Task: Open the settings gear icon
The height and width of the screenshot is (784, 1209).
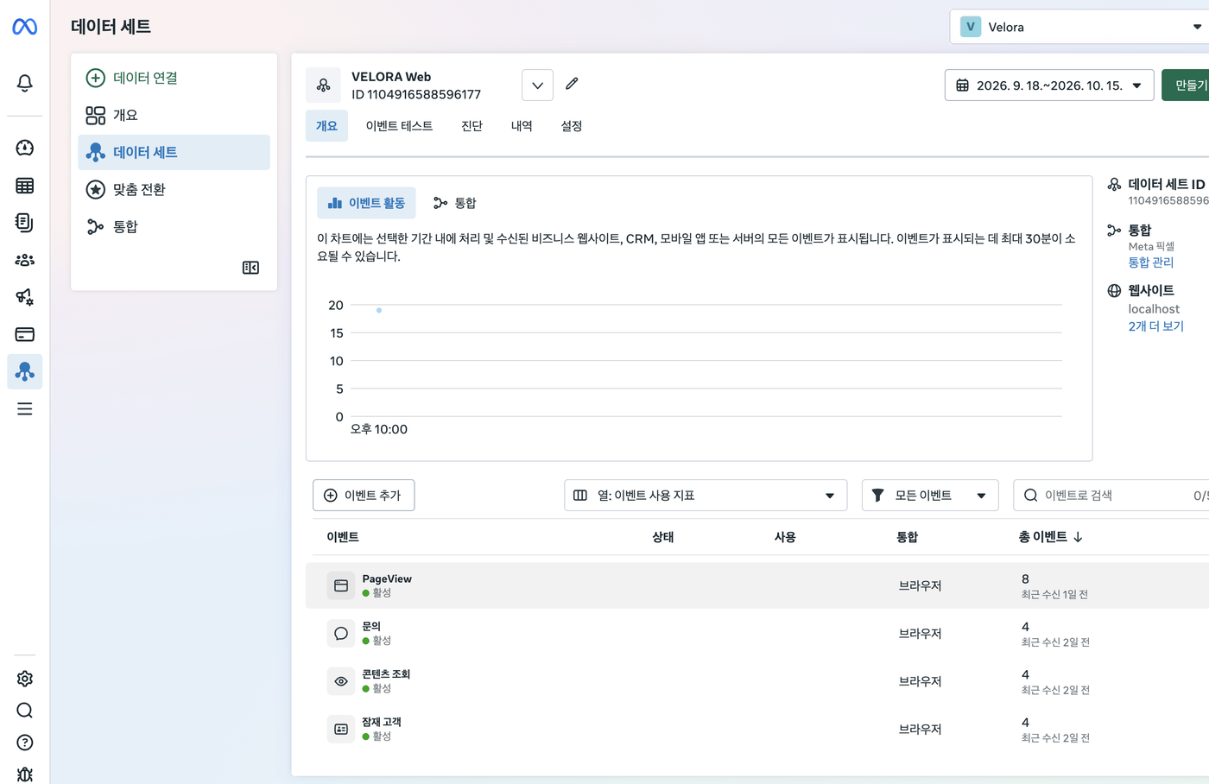Action: coord(24,679)
